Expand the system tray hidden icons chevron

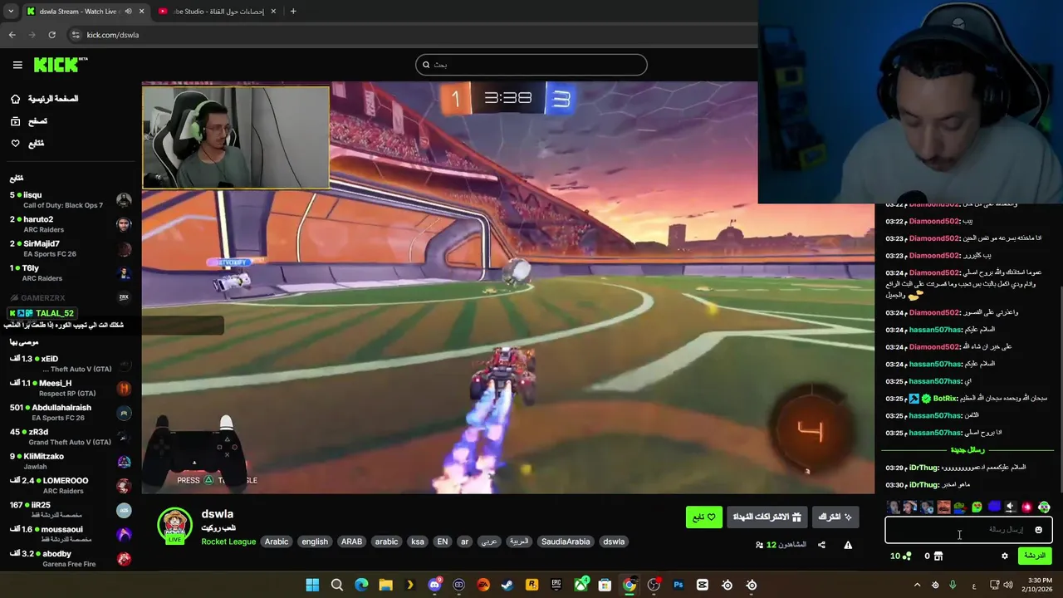917,586
